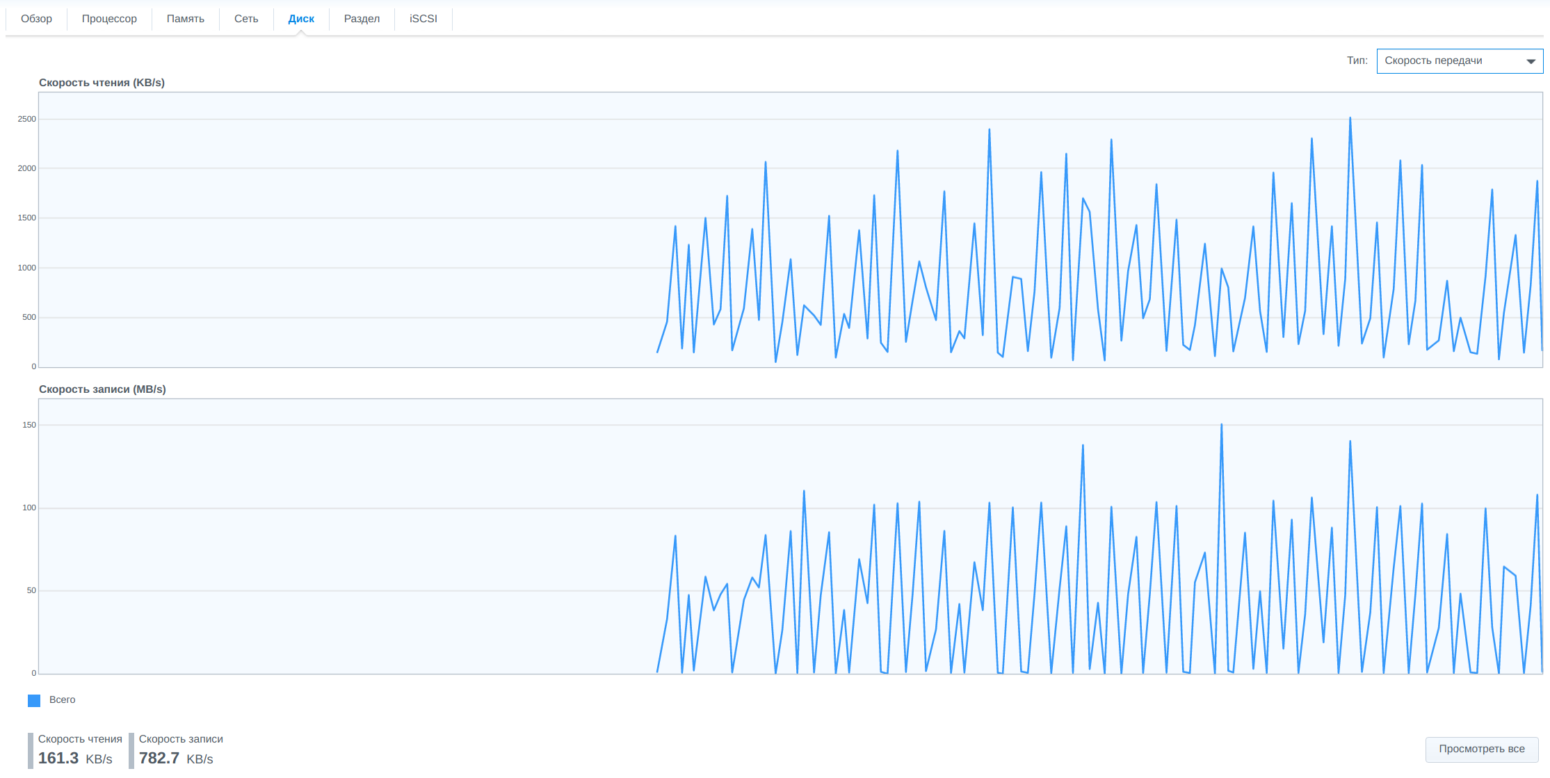This screenshot has width=1550, height=778.
Task: Open the Скорость передачи type dropdown
Action: click(1460, 61)
